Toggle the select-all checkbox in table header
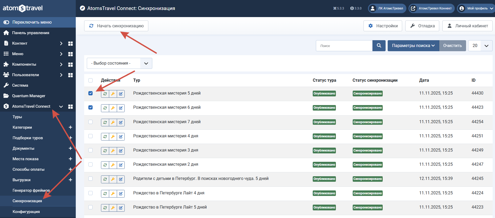This screenshot has width=495, height=218. coord(90,80)
